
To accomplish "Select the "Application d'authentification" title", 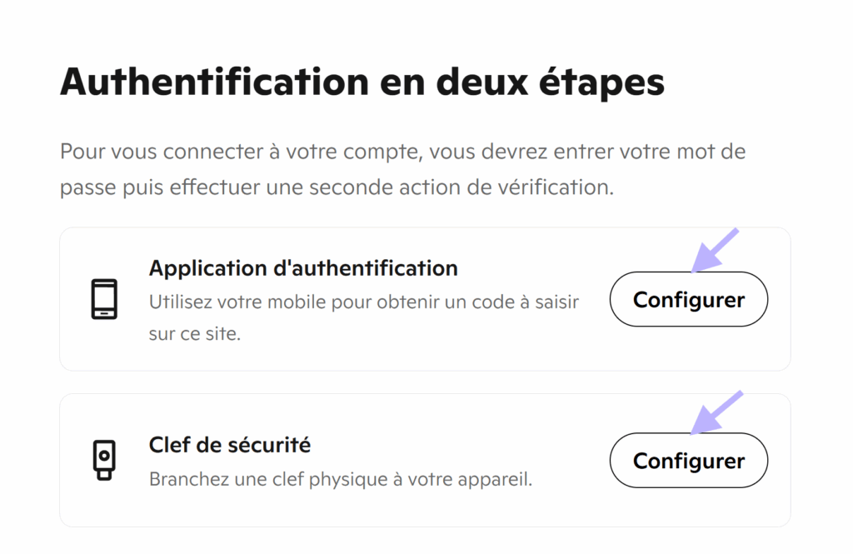I will [x=303, y=268].
